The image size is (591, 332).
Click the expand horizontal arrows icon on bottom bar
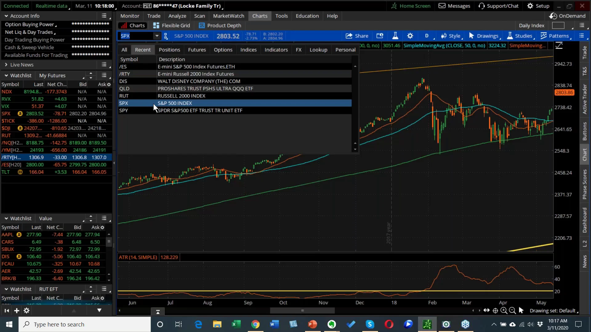coord(486,310)
